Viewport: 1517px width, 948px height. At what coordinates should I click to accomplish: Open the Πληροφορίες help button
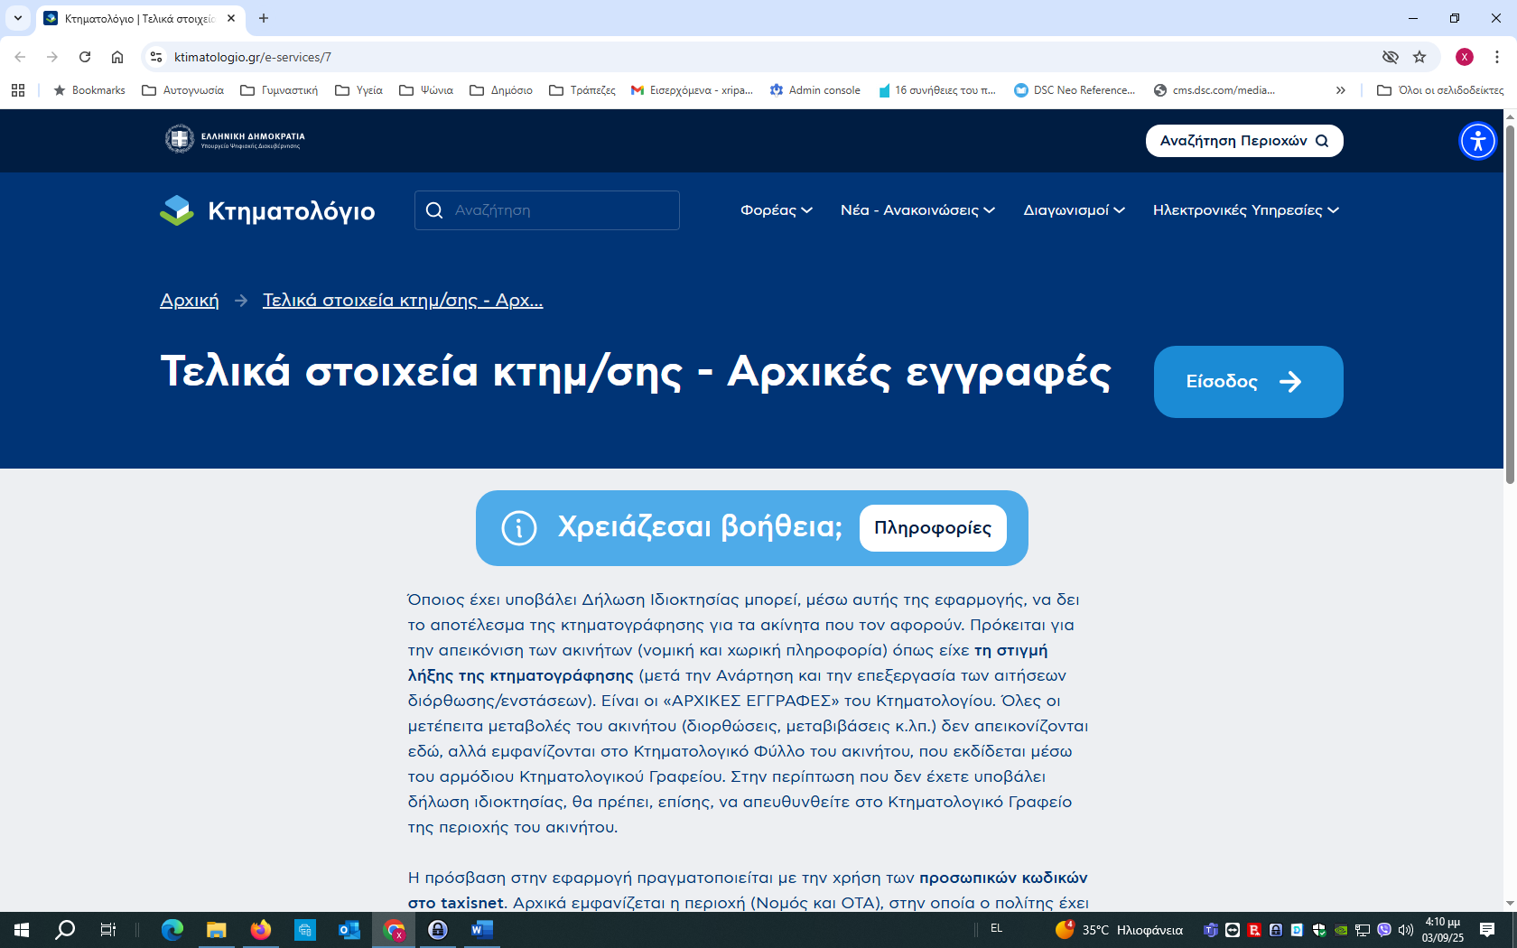coord(933,528)
